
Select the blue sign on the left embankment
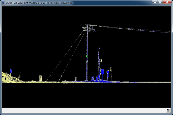tap(11, 71)
